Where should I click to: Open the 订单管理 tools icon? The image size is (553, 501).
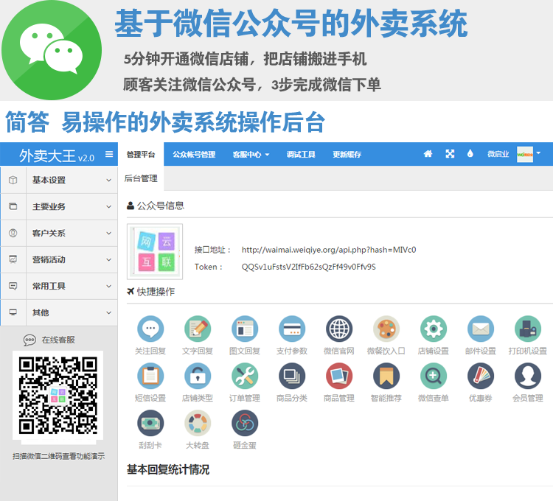pos(245,376)
